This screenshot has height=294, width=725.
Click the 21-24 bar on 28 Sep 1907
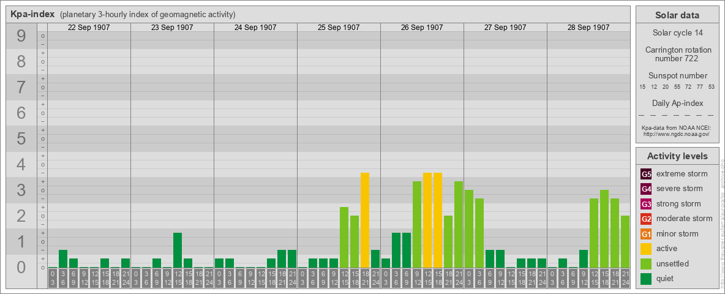625,242
